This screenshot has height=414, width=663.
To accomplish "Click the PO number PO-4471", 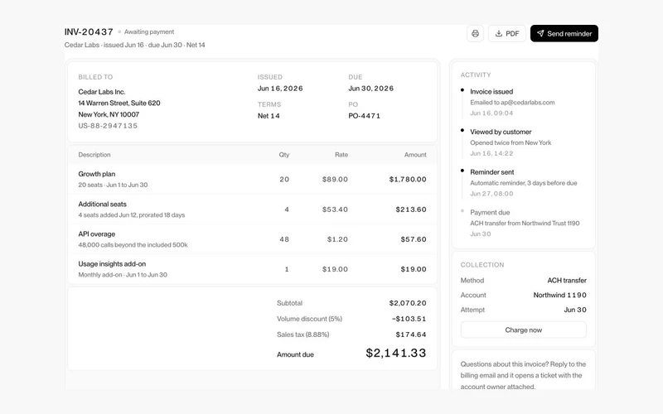I will [365, 116].
